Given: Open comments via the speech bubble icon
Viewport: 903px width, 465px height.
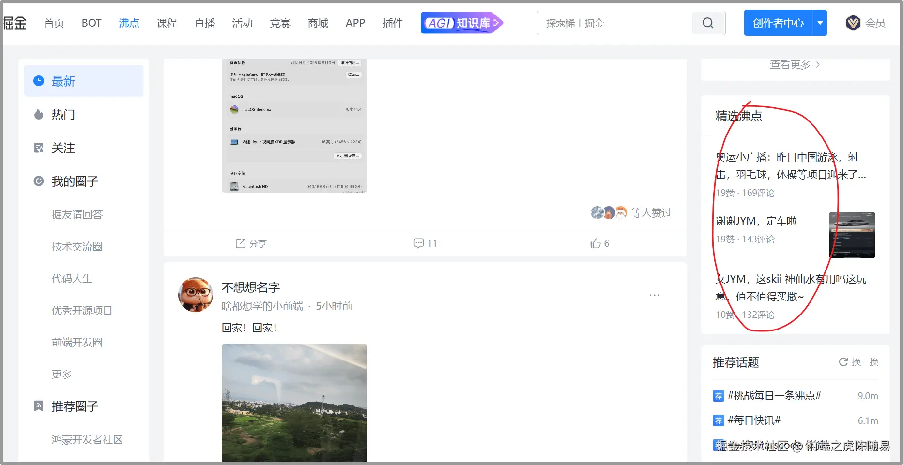Looking at the screenshot, I should pyautogui.click(x=419, y=243).
